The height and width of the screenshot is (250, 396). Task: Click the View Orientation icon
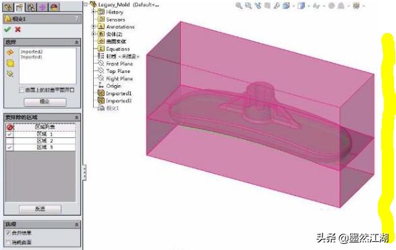pos(286,5)
